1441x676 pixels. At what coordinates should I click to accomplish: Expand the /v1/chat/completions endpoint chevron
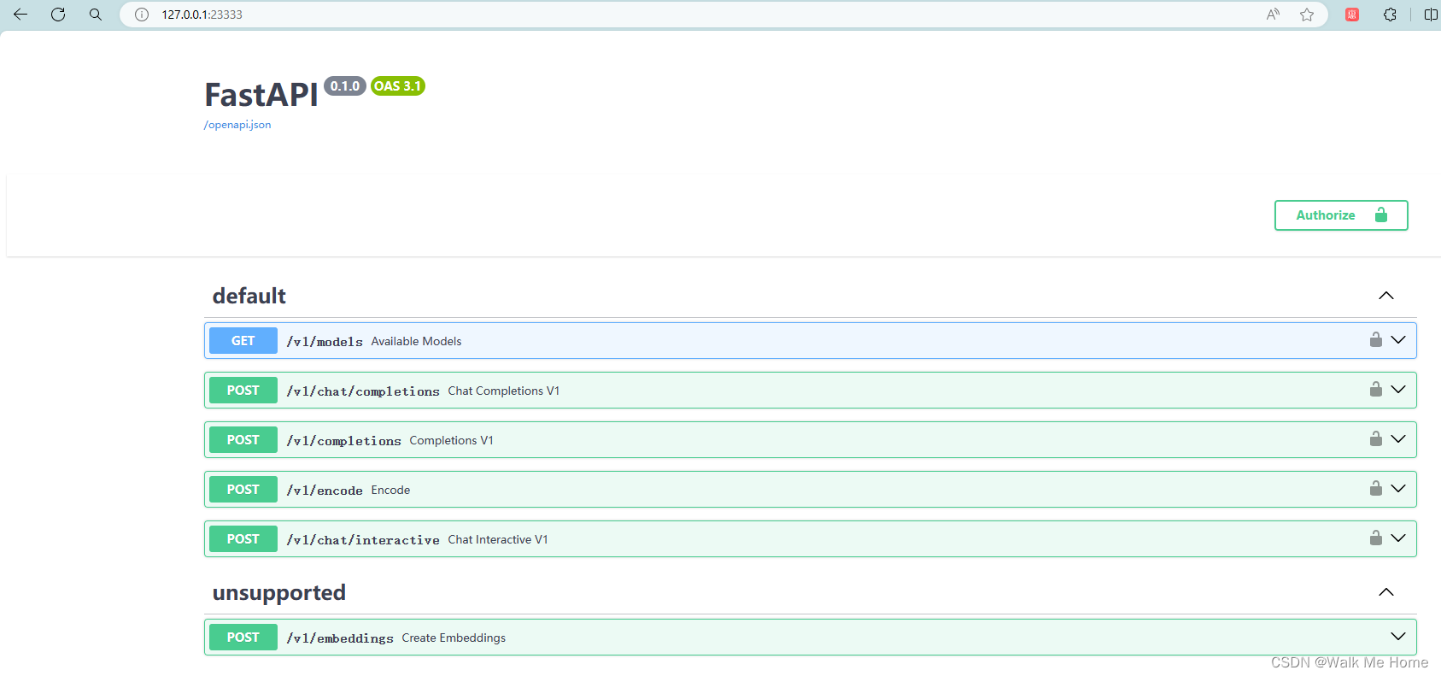point(1398,390)
